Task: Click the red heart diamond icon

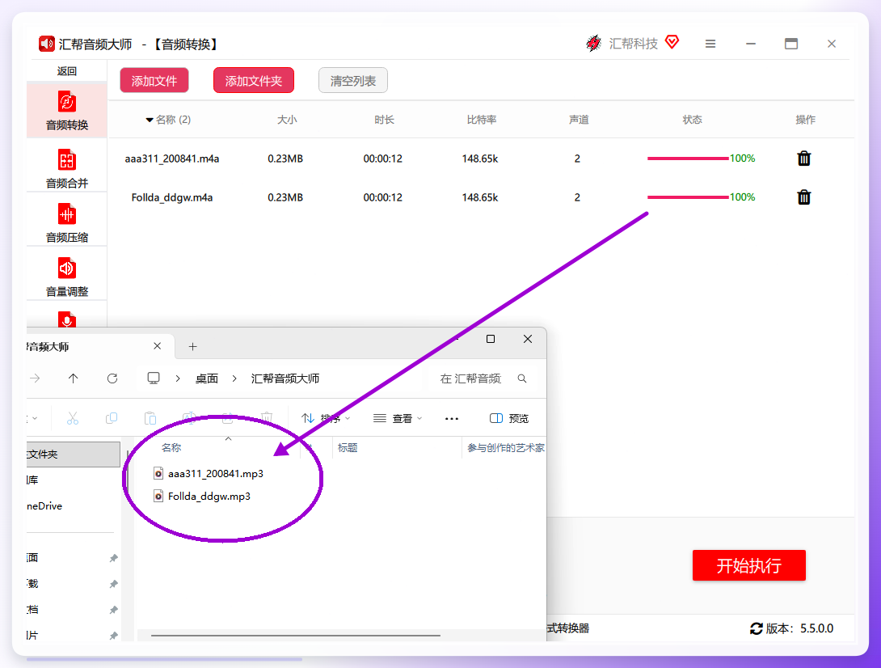Action: [672, 41]
